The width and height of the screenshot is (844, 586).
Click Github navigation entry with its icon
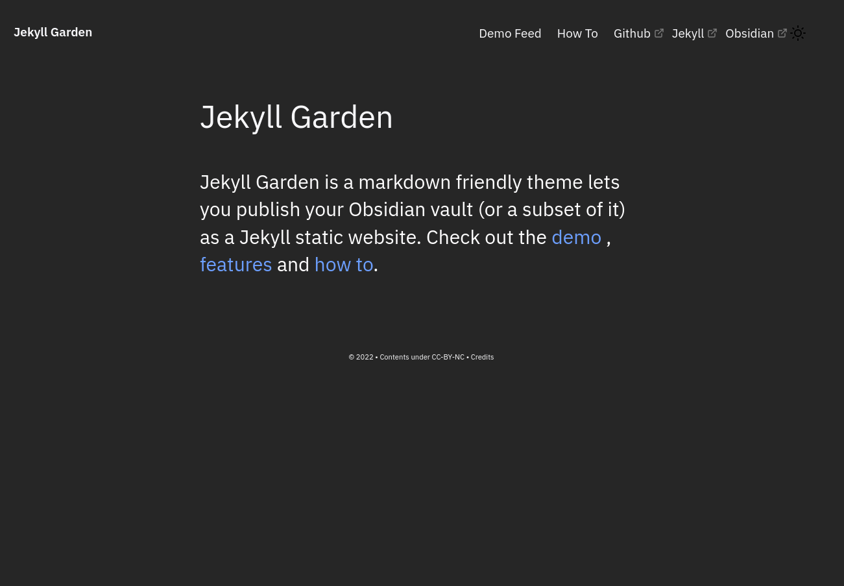coord(637,33)
